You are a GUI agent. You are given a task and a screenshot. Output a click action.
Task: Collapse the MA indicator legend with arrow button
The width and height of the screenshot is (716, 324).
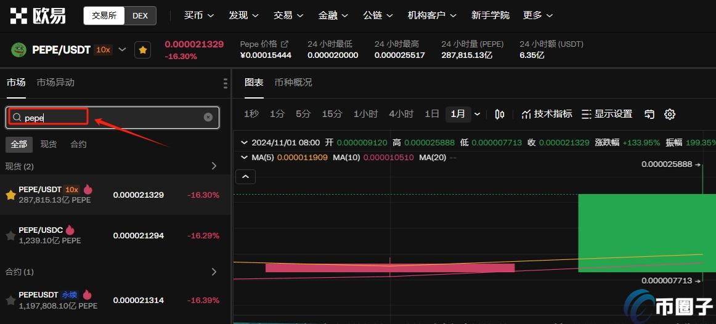245,177
